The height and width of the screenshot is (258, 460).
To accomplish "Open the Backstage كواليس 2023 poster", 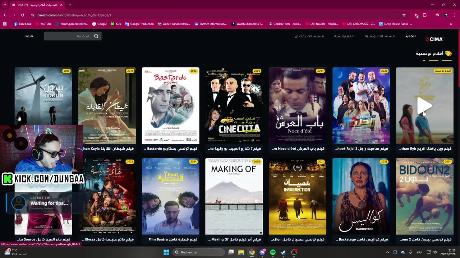I will coord(361,196).
